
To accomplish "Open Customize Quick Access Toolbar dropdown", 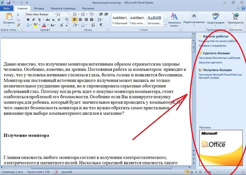I will [x=27, y=2].
